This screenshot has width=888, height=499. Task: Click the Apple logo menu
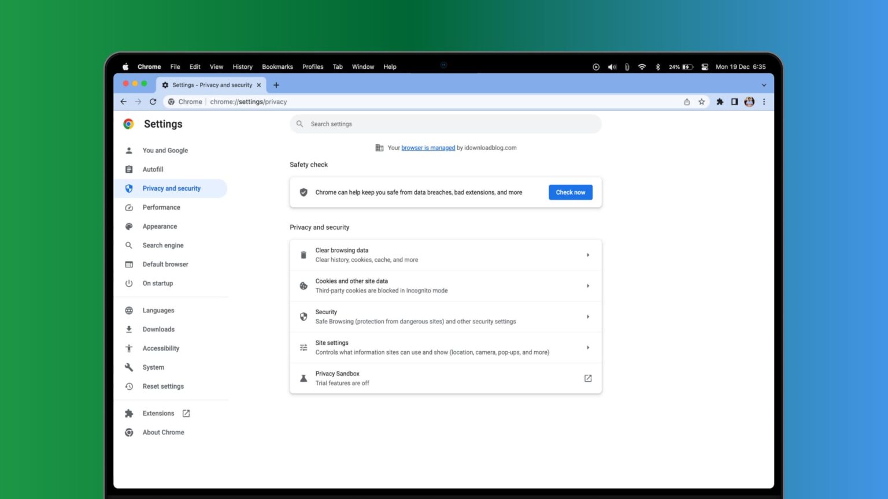pos(125,66)
